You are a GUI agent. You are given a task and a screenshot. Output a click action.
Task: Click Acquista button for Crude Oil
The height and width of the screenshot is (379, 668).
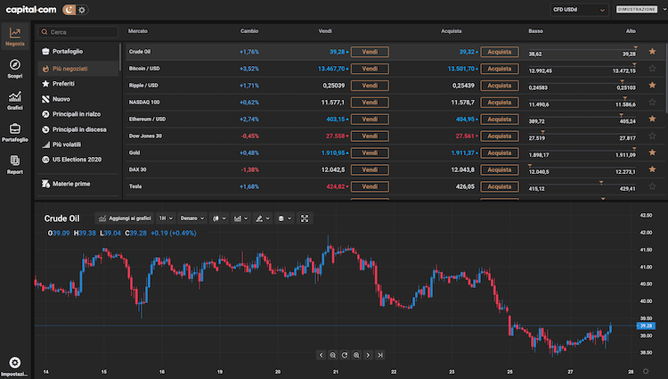click(x=500, y=52)
